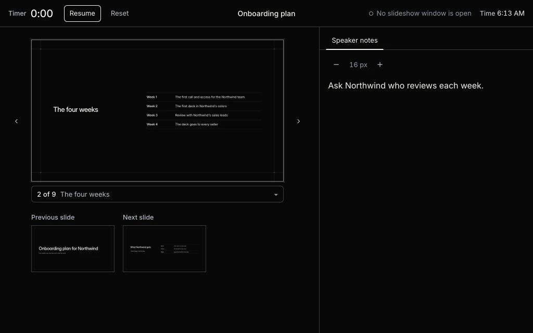Advance to next slide with right chevron
The image size is (533, 333).
[298, 121]
